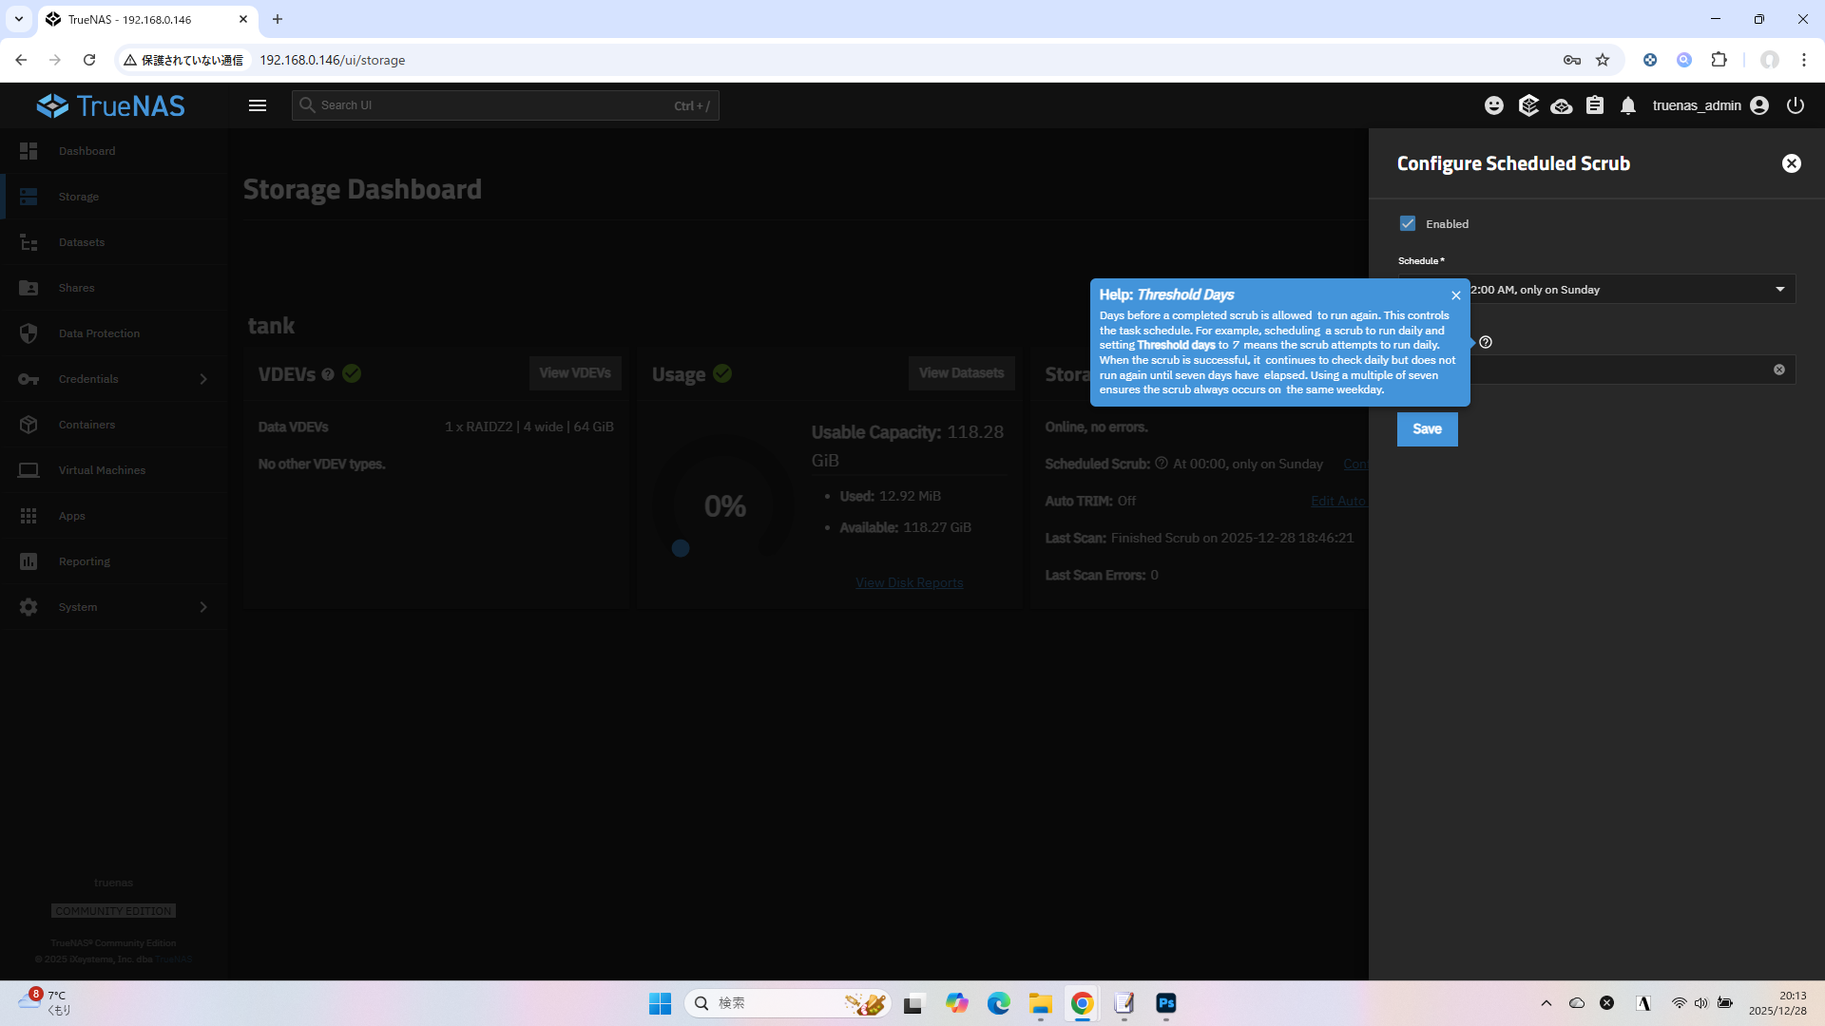Viewport: 1825px width, 1026px height.
Task: Open the Alerts bell icon
Action: 1628,105
